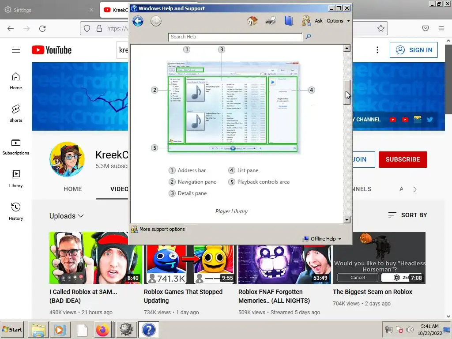452x339 pixels.
Task: Go to YouTube Home in sidebar
Action: [16, 81]
